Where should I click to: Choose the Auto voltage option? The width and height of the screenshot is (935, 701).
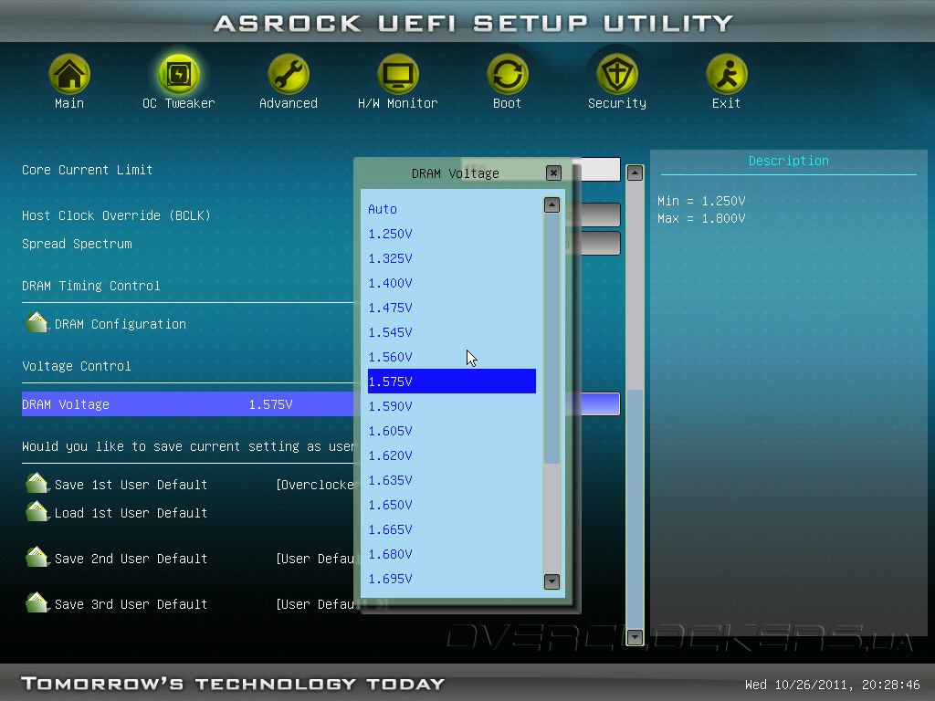[x=451, y=209]
